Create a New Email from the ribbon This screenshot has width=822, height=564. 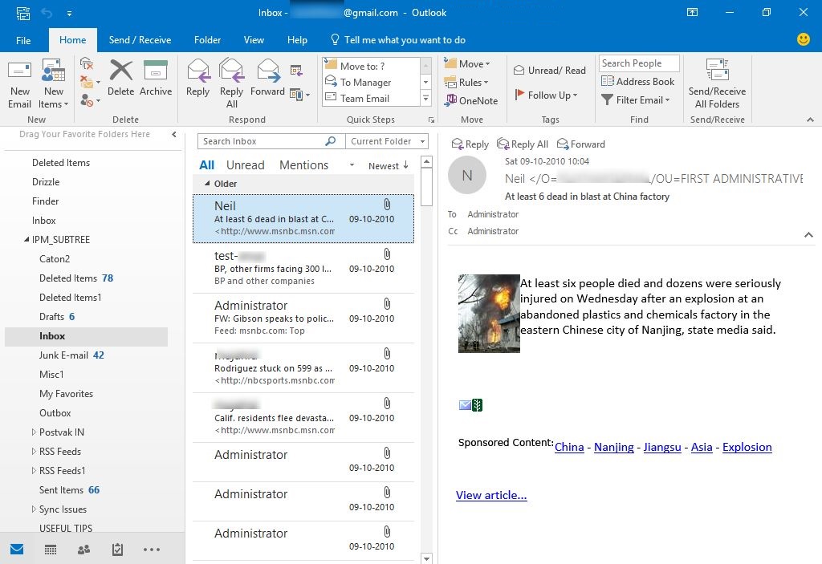click(19, 84)
